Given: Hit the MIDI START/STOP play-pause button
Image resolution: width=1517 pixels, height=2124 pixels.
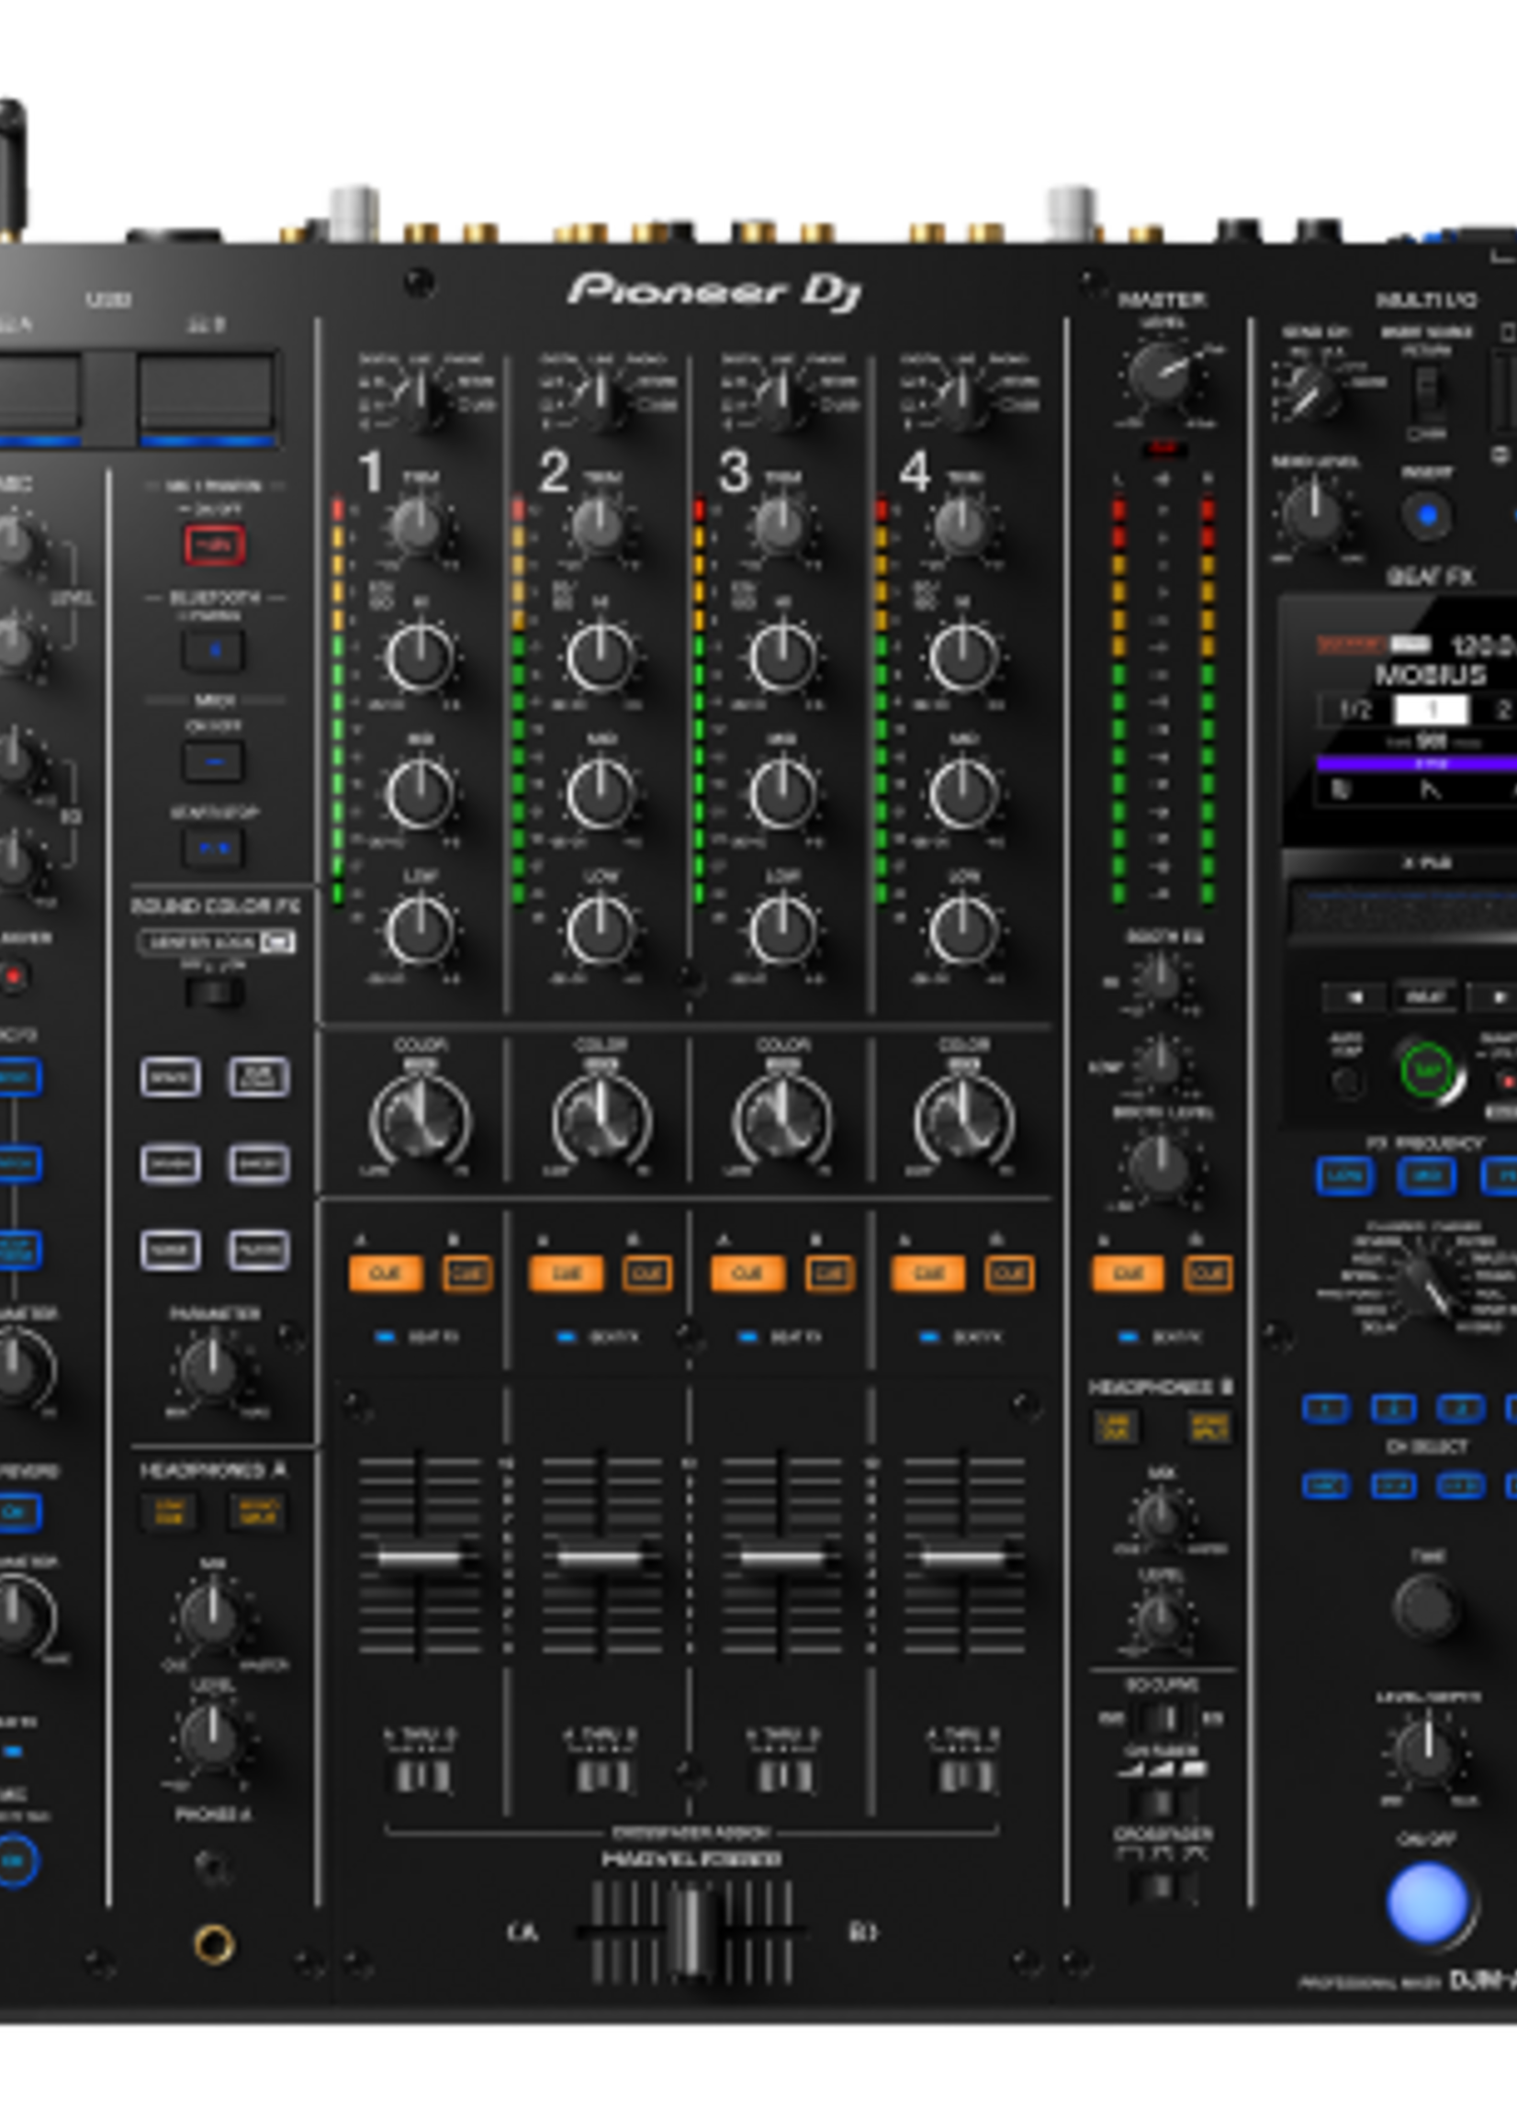Looking at the screenshot, I should click(x=214, y=848).
